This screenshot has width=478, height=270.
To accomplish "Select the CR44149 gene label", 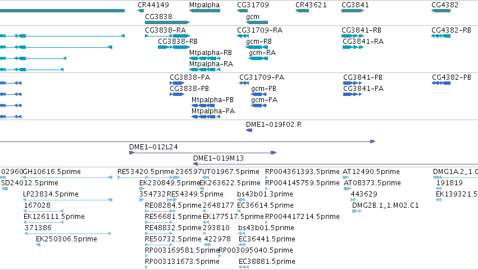I will click(x=153, y=5).
